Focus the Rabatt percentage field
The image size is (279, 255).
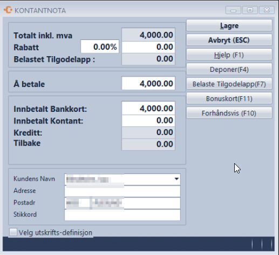pos(100,47)
